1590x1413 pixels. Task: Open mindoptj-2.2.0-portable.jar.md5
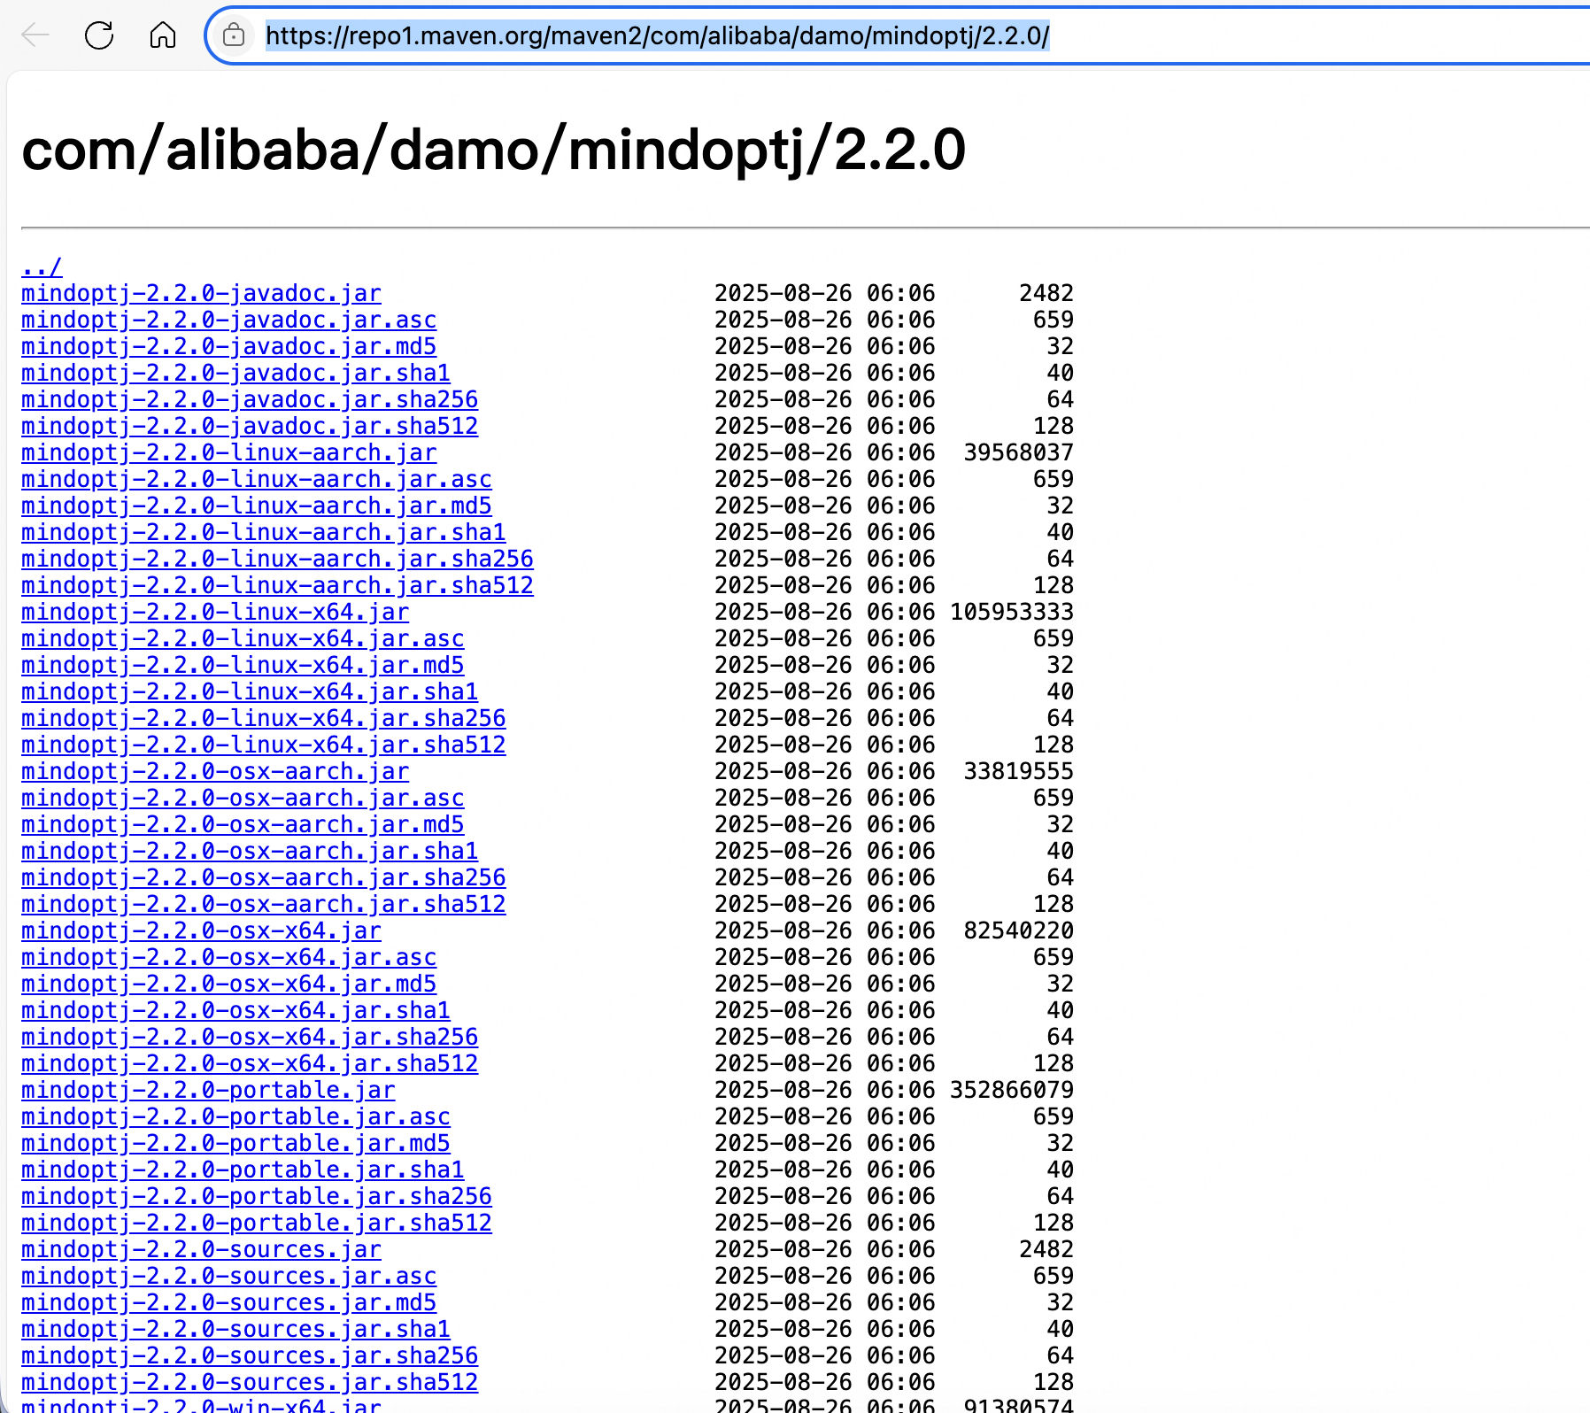pyautogui.click(x=235, y=1143)
